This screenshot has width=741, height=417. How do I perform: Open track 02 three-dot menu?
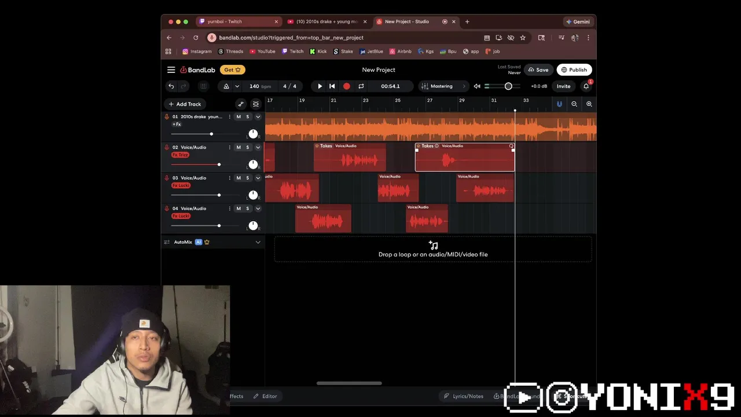pos(229,148)
